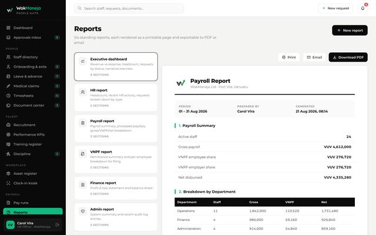The width and height of the screenshot is (376, 235).
Task: Click the Training register icon
Action: (x=8, y=144)
